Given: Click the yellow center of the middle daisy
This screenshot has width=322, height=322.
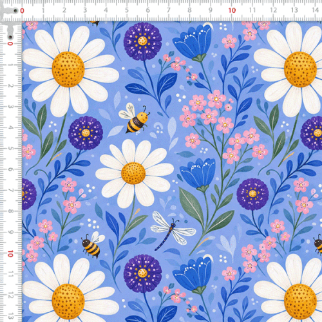Looking at the screenshot, I should 133,173.
